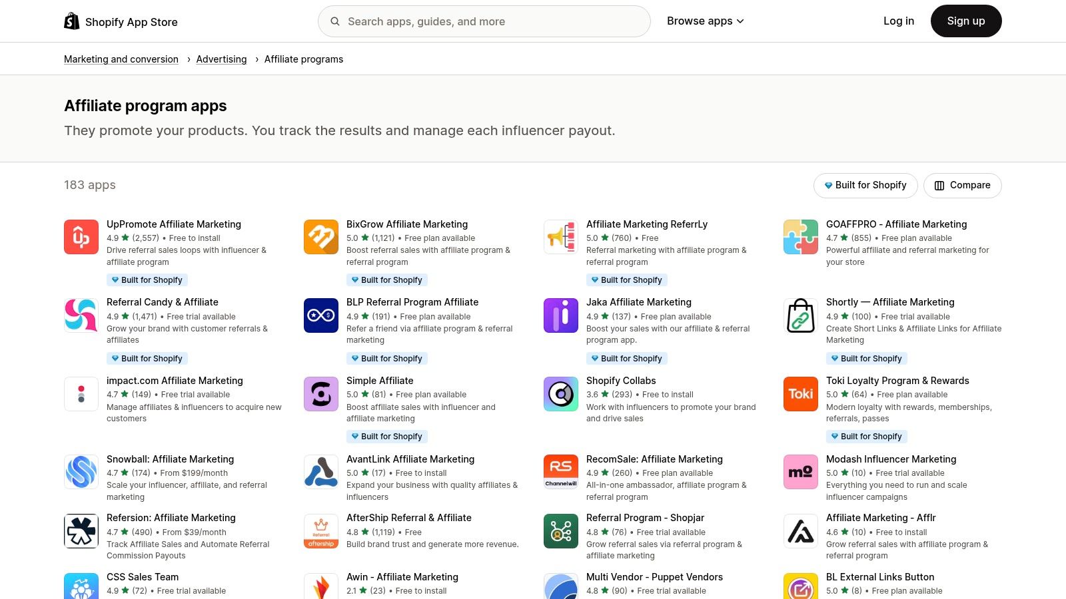Open the Advertising breadcrumb category
The height and width of the screenshot is (599, 1066).
221,59
